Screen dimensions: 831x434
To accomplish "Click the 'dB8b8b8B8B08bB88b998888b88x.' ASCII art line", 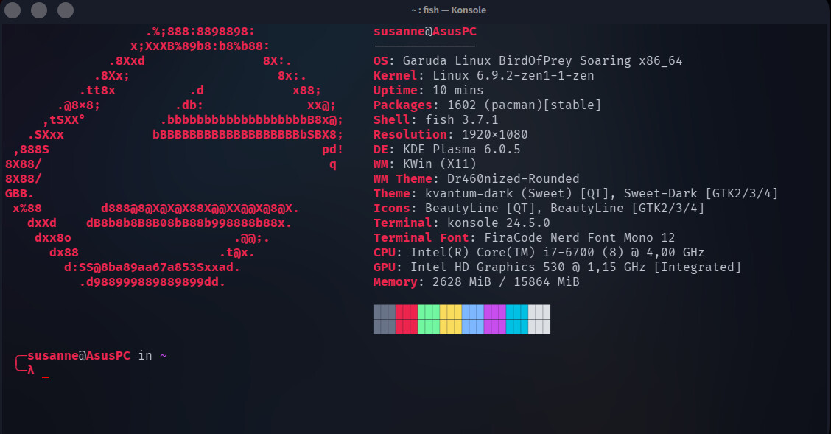I will point(189,223).
